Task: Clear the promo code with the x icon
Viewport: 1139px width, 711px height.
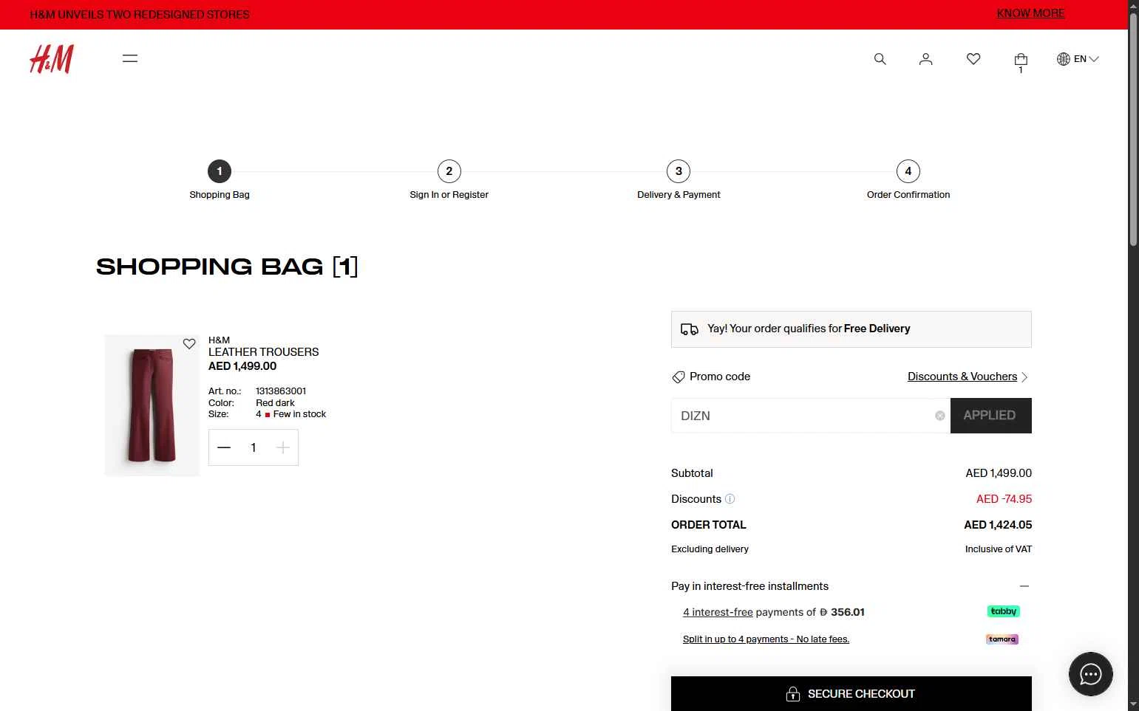Action: pos(940,416)
